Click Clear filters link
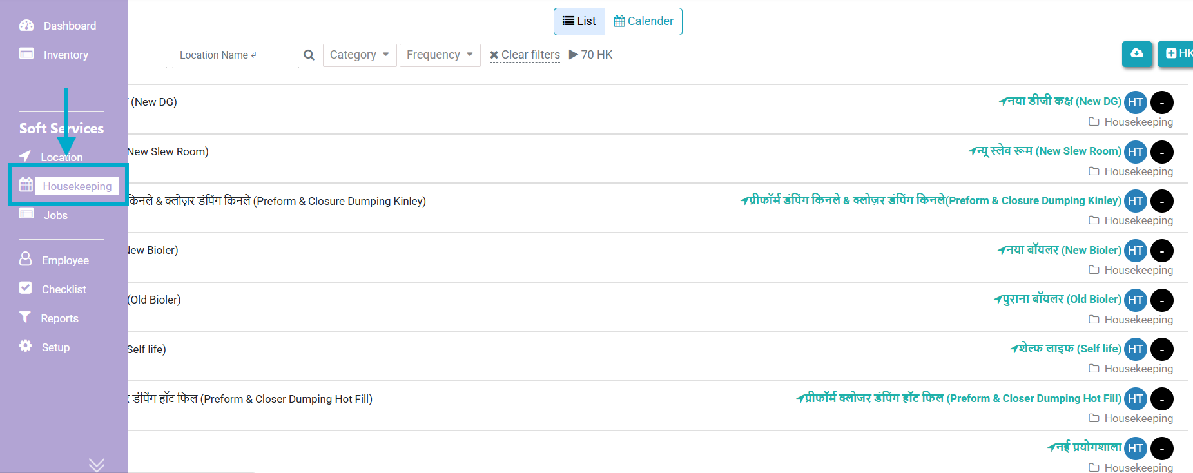 525,55
